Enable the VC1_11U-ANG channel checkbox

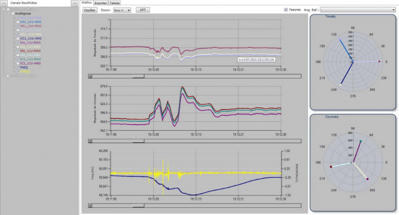coord(18,39)
